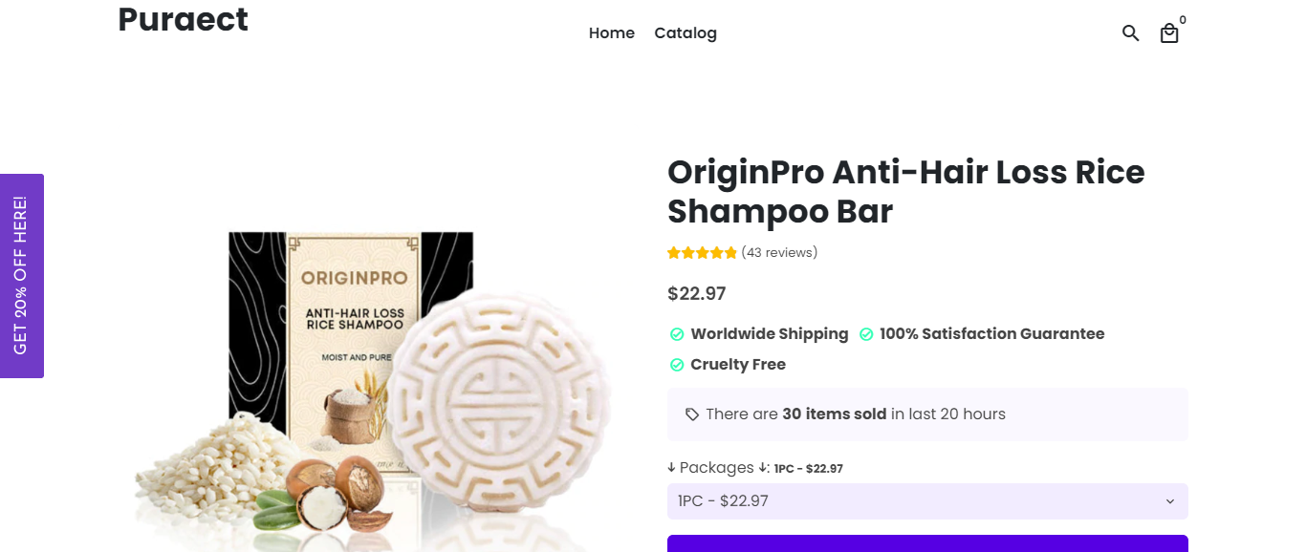This screenshot has height=552, width=1306.
Task: Click the 100% Satisfaction Guarantee checkmark icon
Action: coord(866,334)
